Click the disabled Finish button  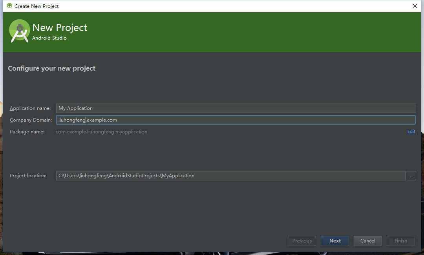401,241
